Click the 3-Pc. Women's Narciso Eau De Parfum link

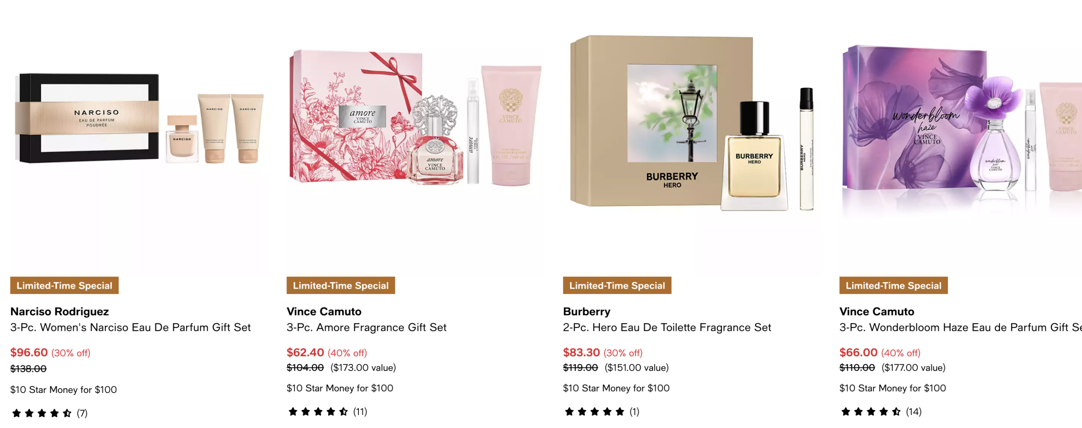point(130,327)
